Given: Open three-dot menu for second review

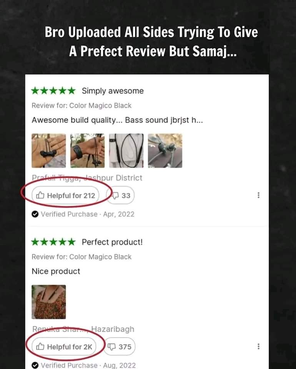Looking at the screenshot, I should pos(258,346).
